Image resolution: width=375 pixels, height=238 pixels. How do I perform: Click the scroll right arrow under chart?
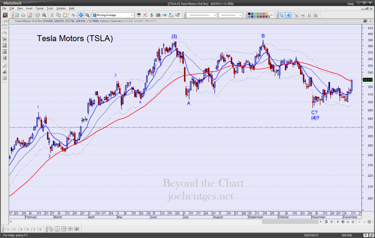pyautogui.click(x=320, y=222)
